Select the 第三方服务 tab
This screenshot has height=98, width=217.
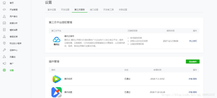(79, 10)
